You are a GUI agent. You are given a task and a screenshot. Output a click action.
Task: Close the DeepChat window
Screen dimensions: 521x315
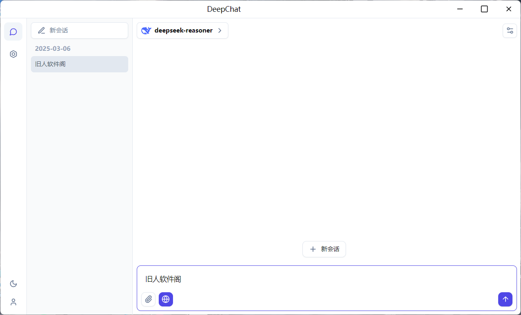[509, 9]
